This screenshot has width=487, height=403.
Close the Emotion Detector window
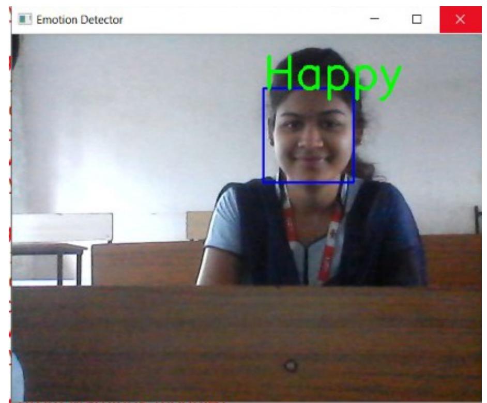(459, 20)
